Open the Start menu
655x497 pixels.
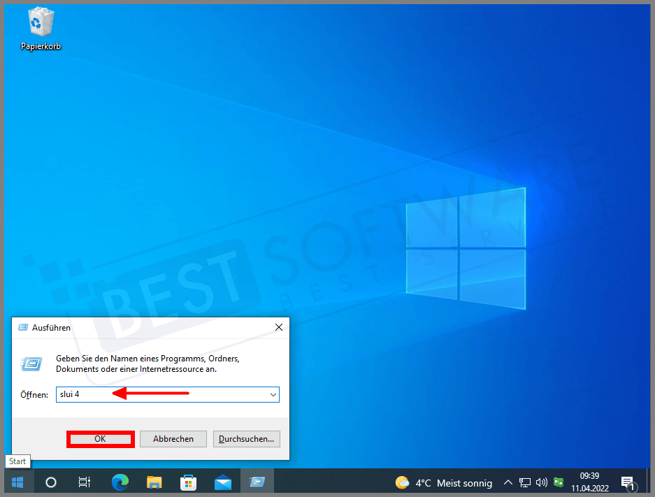click(x=17, y=482)
